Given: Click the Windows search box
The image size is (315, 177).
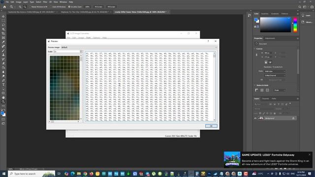Looking at the screenshot, I should click(x=31, y=174).
